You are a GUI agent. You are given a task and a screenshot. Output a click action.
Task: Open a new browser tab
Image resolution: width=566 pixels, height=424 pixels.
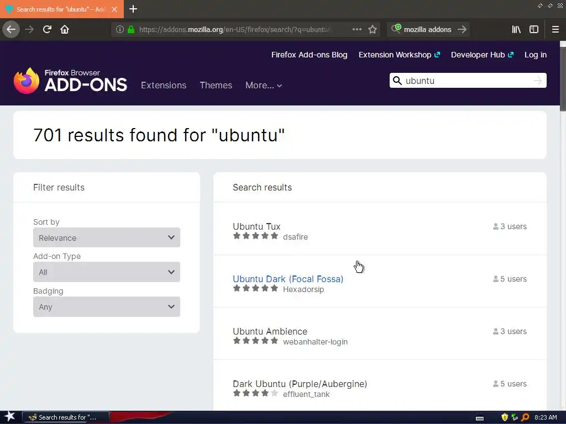point(133,9)
